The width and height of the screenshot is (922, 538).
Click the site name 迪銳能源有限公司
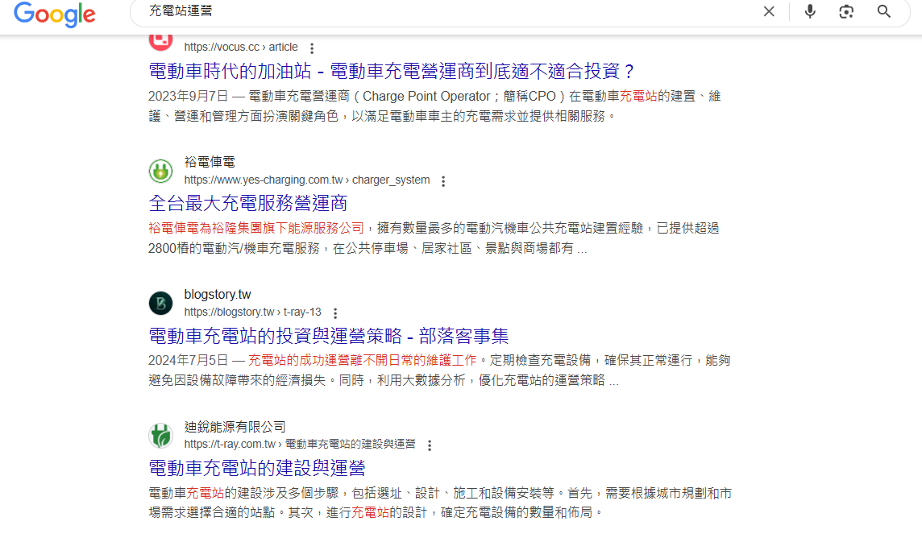coord(235,427)
